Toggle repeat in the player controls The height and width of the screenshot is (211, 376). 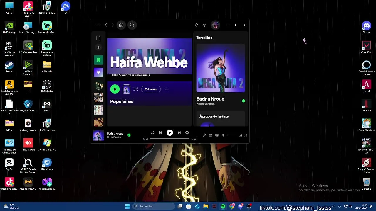point(187,133)
